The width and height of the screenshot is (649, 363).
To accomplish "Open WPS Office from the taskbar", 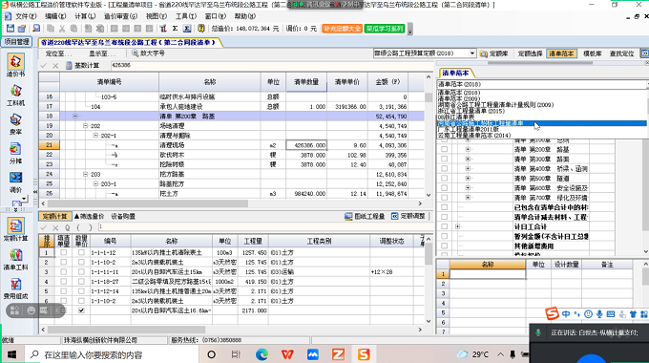I will (x=287, y=354).
